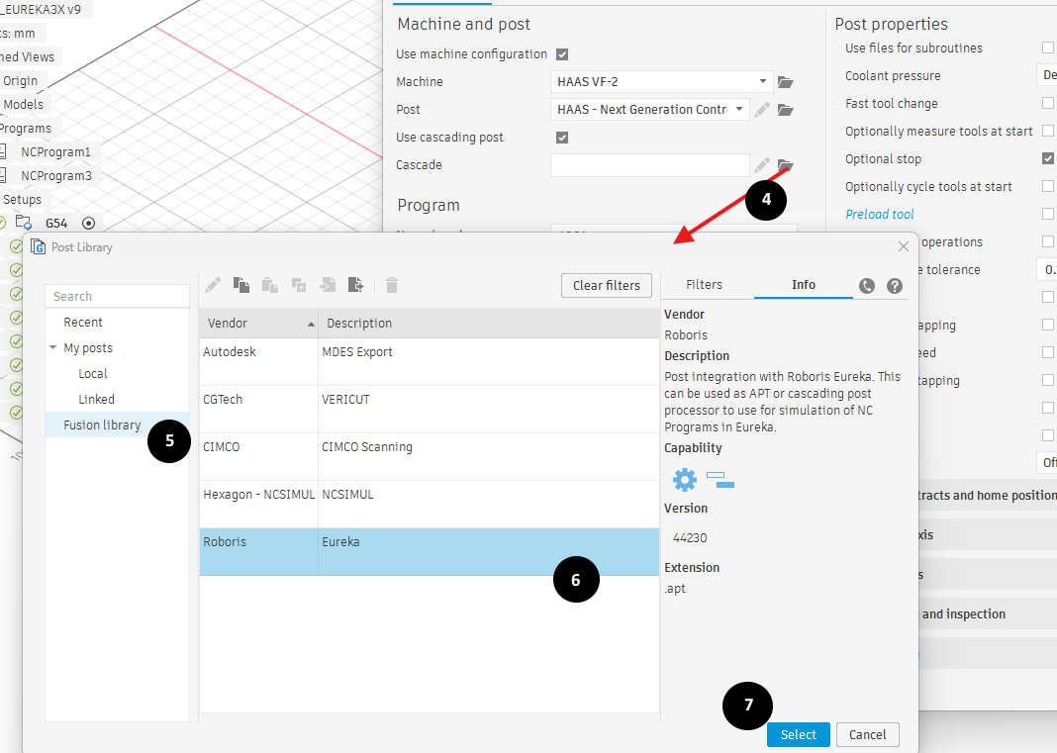Open help via question mark icon

click(895, 286)
